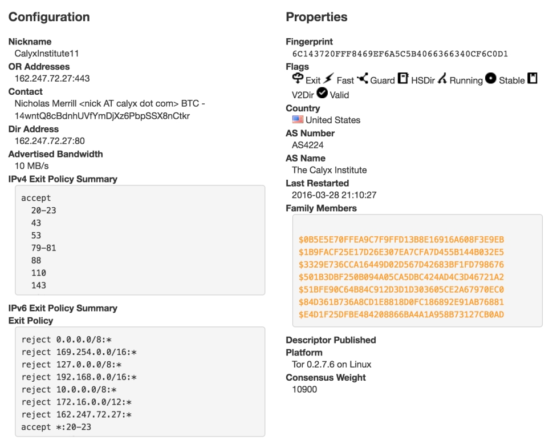The height and width of the screenshot is (440, 549).
Task: Open family member $51BFE90C64B84C912D3D1D303605CE2A67970EC0
Action: click(x=401, y=289)
